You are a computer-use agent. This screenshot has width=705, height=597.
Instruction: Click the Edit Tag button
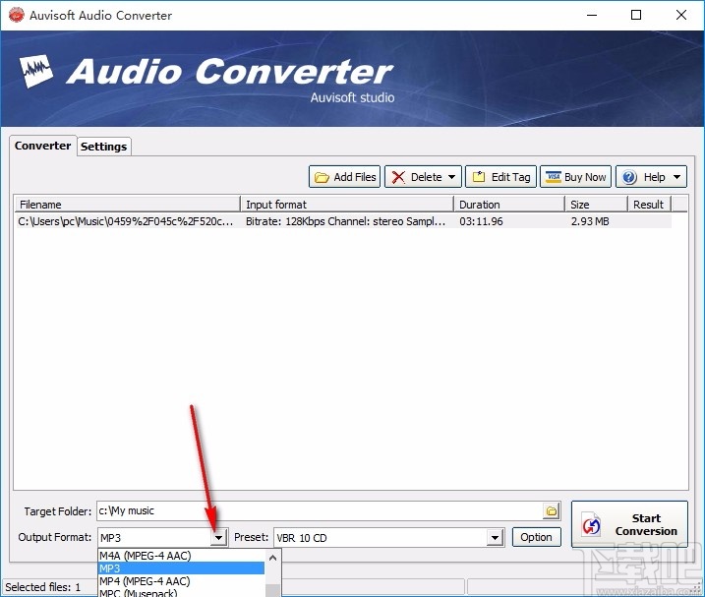(x=500, y=177)
